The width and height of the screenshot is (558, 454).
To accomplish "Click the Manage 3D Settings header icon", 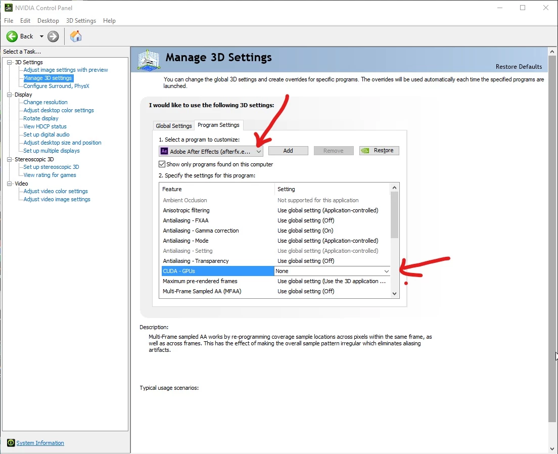I will [149, 60].
